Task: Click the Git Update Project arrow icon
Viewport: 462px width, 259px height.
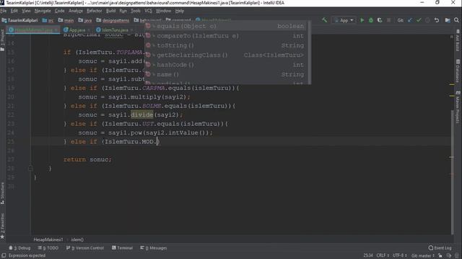Action: click(410, 20)
